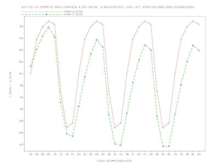Click the chart title line starting STAT=SL1L2
217x168 pixels.
(108, 7)
